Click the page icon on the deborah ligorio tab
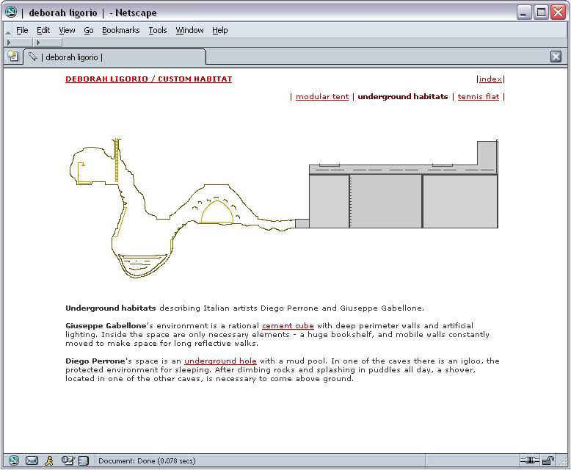 33,57
